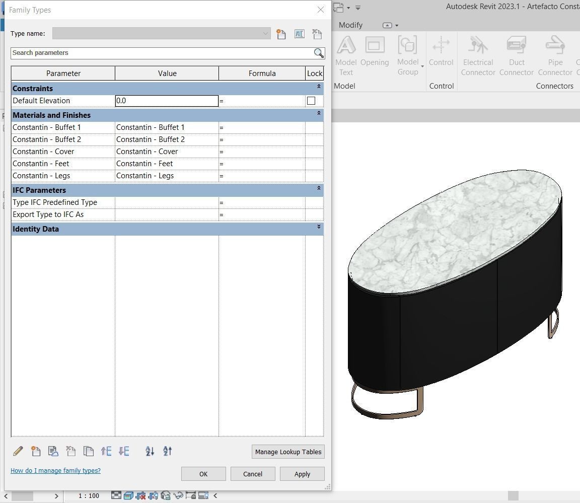Expand the Identity Data group
The width and height of the screenshot is (580, 503).
319,227
